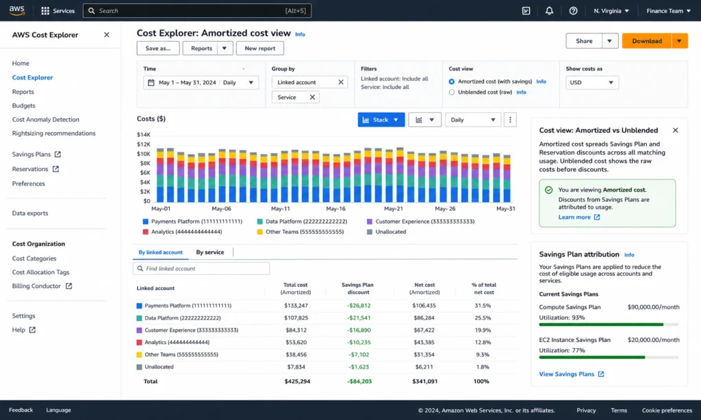Viewport: 701px width, 420px height.
Task: Close the Amortized vs Unblended panel
Action: [x=675, y=130]
